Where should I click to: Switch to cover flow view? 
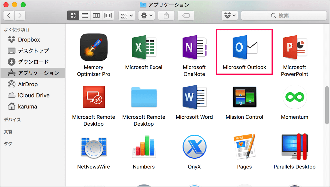(108, 15)
